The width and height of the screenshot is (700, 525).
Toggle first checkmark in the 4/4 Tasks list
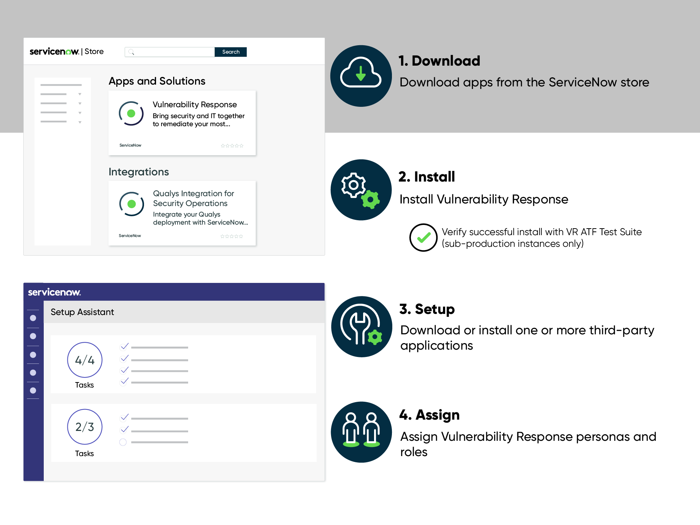(124, 346)
